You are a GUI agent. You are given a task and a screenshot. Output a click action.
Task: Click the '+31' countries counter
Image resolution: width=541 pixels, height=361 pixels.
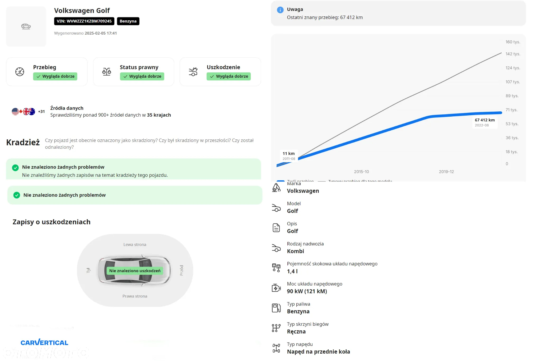tap(41, 112)
